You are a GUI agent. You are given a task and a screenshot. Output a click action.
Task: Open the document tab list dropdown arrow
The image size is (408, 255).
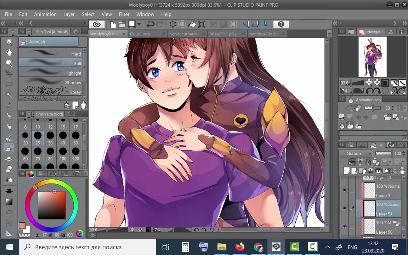point(329,34)
